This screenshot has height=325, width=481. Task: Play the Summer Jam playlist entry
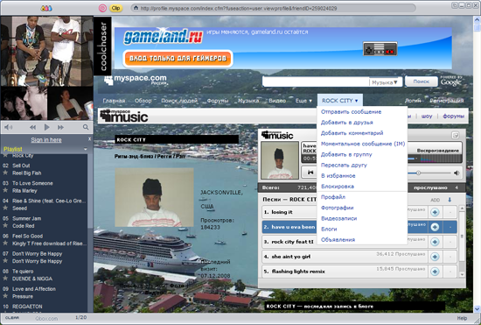pyautogui.click(x=27, y=218)
